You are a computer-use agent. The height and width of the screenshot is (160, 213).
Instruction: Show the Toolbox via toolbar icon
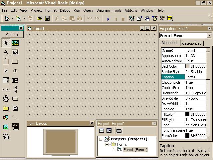coord(162,18)
